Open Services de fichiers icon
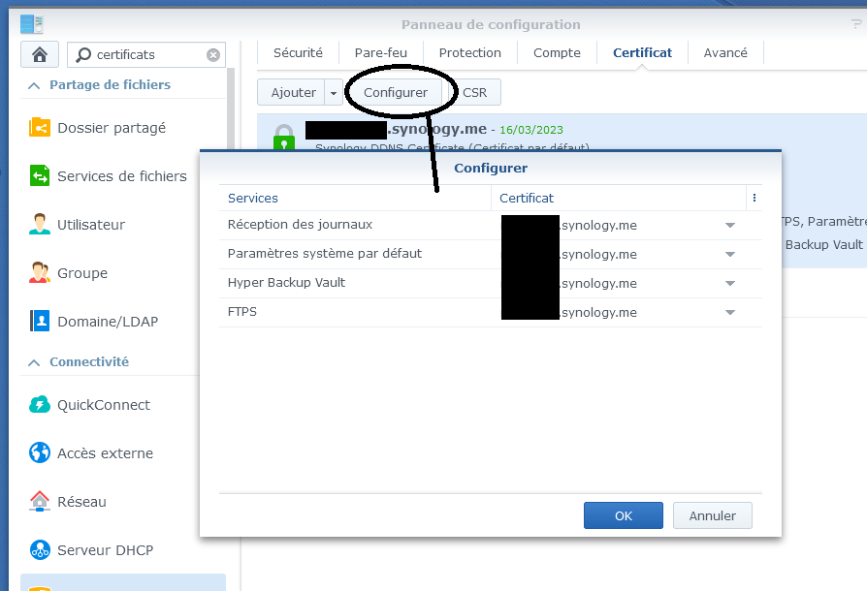Viewport: 867px width, 591px height. (40, 176)
